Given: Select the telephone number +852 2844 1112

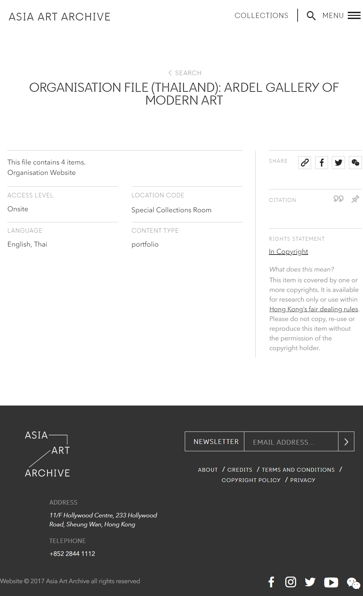Looking at the screenshot, I should click(x=72, y=553).
